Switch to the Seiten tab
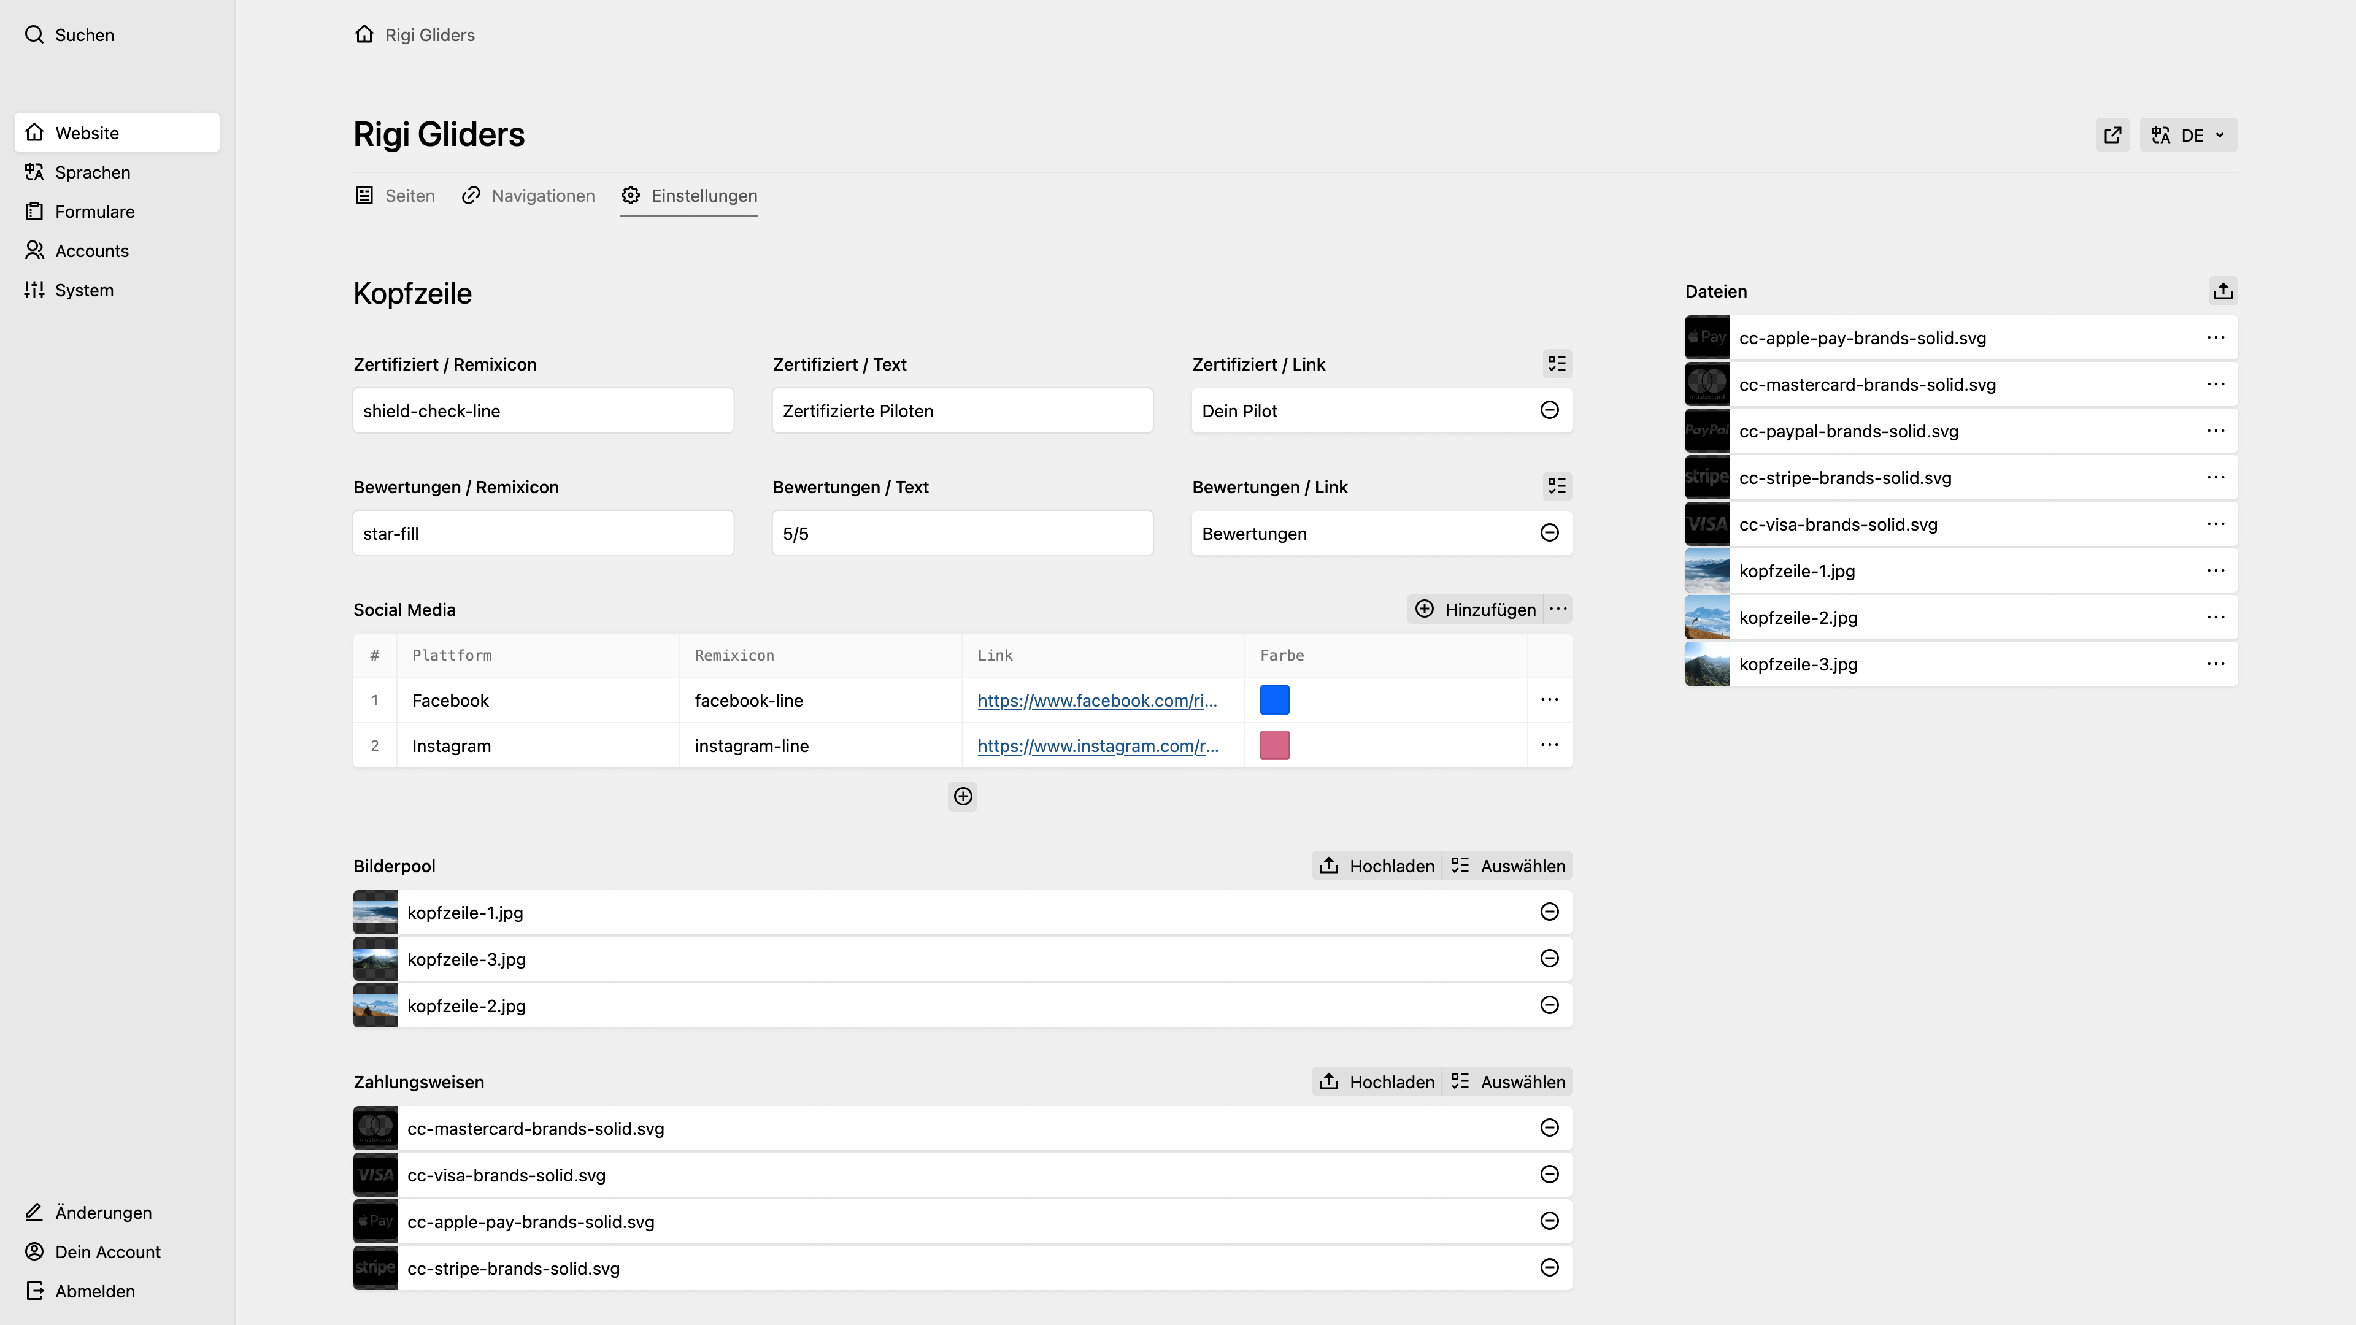This screenshot has height=1325, width=2356. click(x=395, y=196)
